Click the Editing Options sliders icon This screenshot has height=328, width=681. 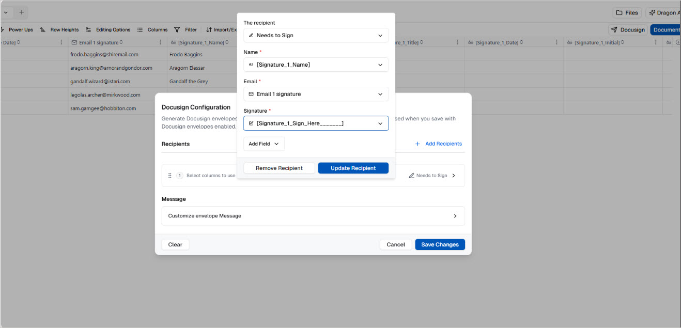point(88,29)
